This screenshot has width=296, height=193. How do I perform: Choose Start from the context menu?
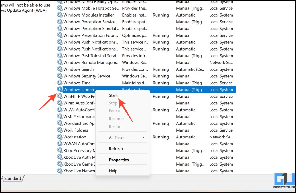point(113,95)
